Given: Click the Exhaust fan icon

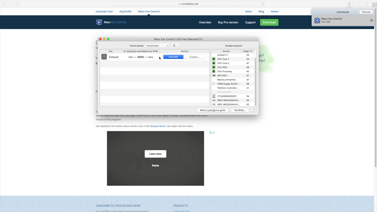Looking at the screenshot, I should [x=104, y=57].
